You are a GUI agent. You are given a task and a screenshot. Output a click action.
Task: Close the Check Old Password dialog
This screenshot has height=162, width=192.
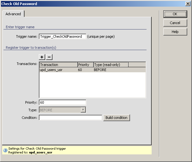point(188,4)
